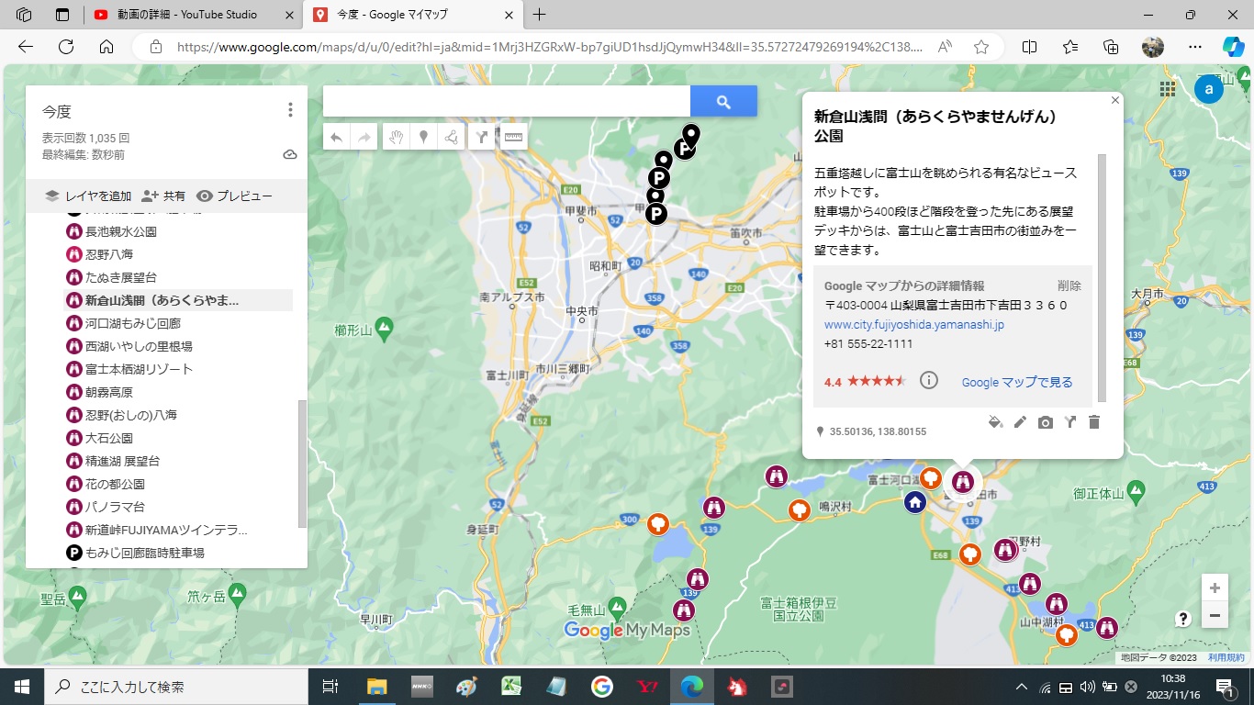1254x705 pixels.
Task: Edit the place with pencil icon
Action: (x=1020, y=422)
